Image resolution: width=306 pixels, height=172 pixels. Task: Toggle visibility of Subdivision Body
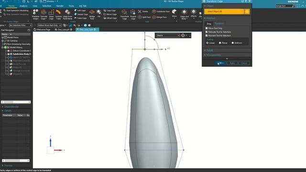9,54
